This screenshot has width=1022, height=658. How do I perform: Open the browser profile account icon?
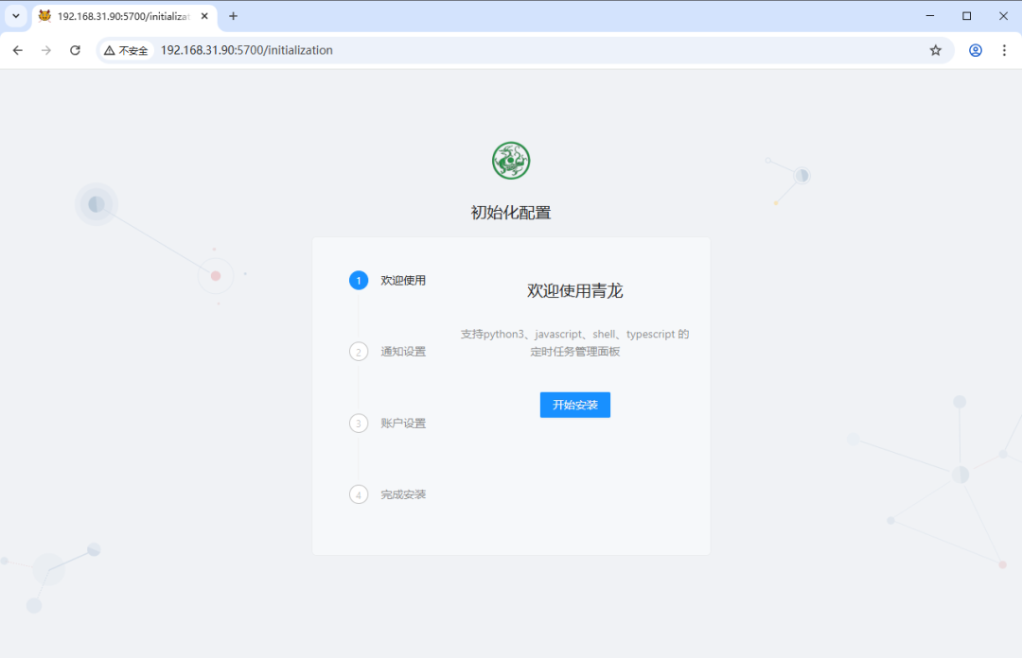click(x=975, y=50)
